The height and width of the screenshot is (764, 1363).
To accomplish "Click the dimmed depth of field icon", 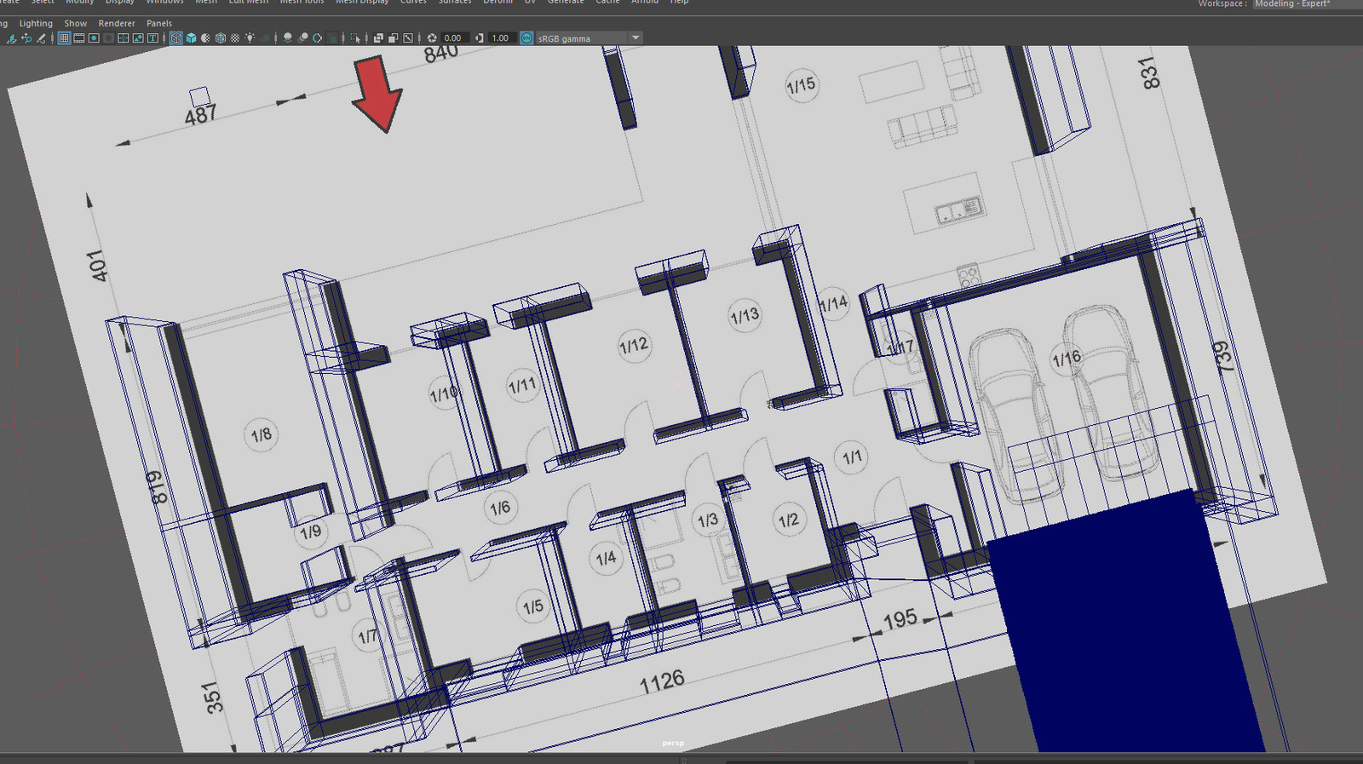I will [332, 38].
